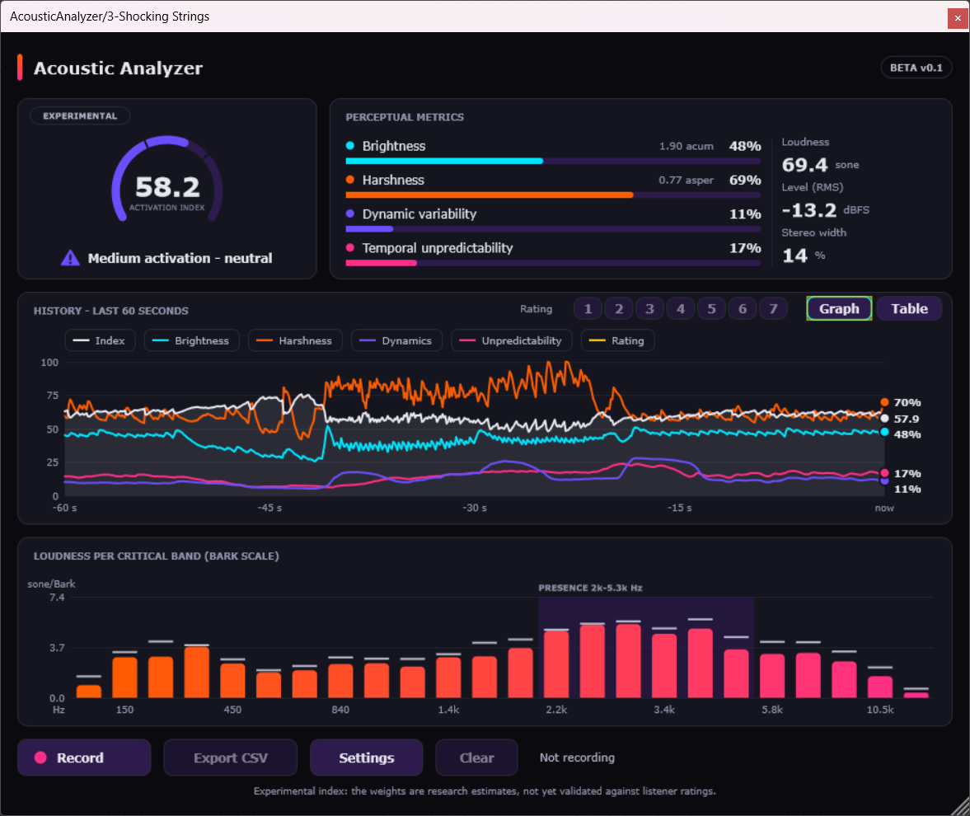Select rating 5
970x816 pixels.
click(711, 309)
